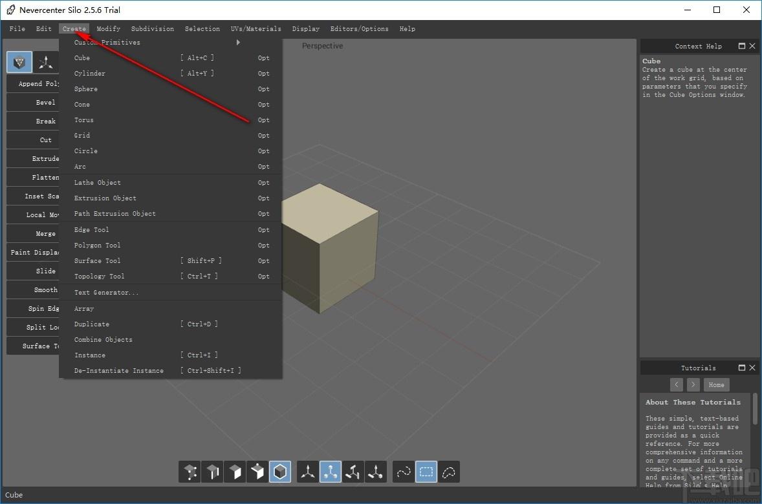The height and width of the screenshot is (504, 762).
Task: Go forward in Tutorials panel
Action: [x=693, y=384]
